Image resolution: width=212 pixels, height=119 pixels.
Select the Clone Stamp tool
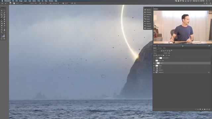coord(4,19)
